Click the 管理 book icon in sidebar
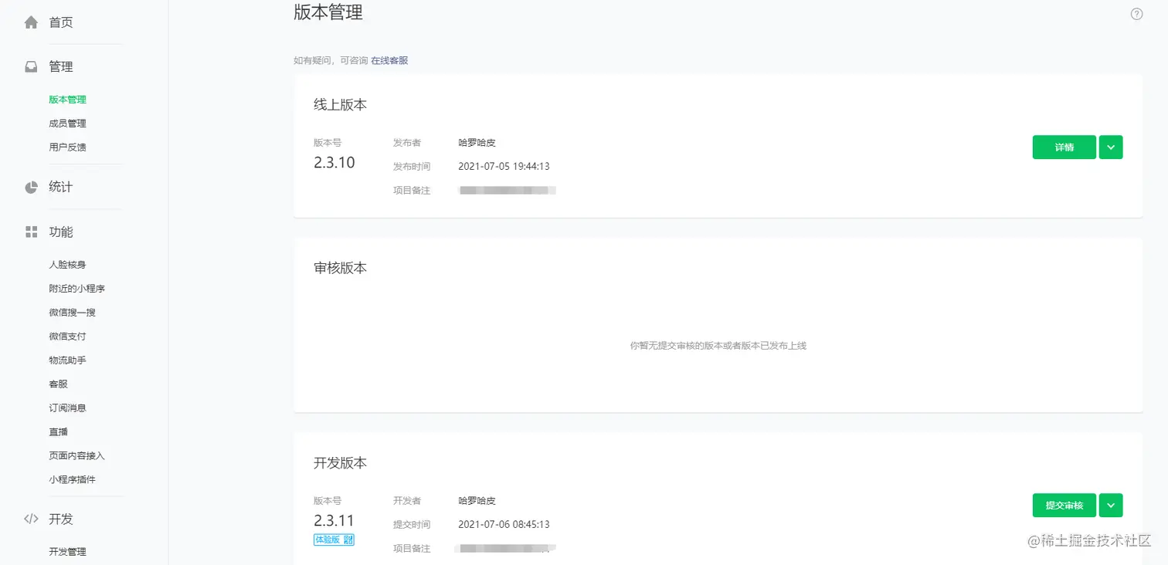The width and height of the screenshot is (1168, 565). [x=31, y=66]
